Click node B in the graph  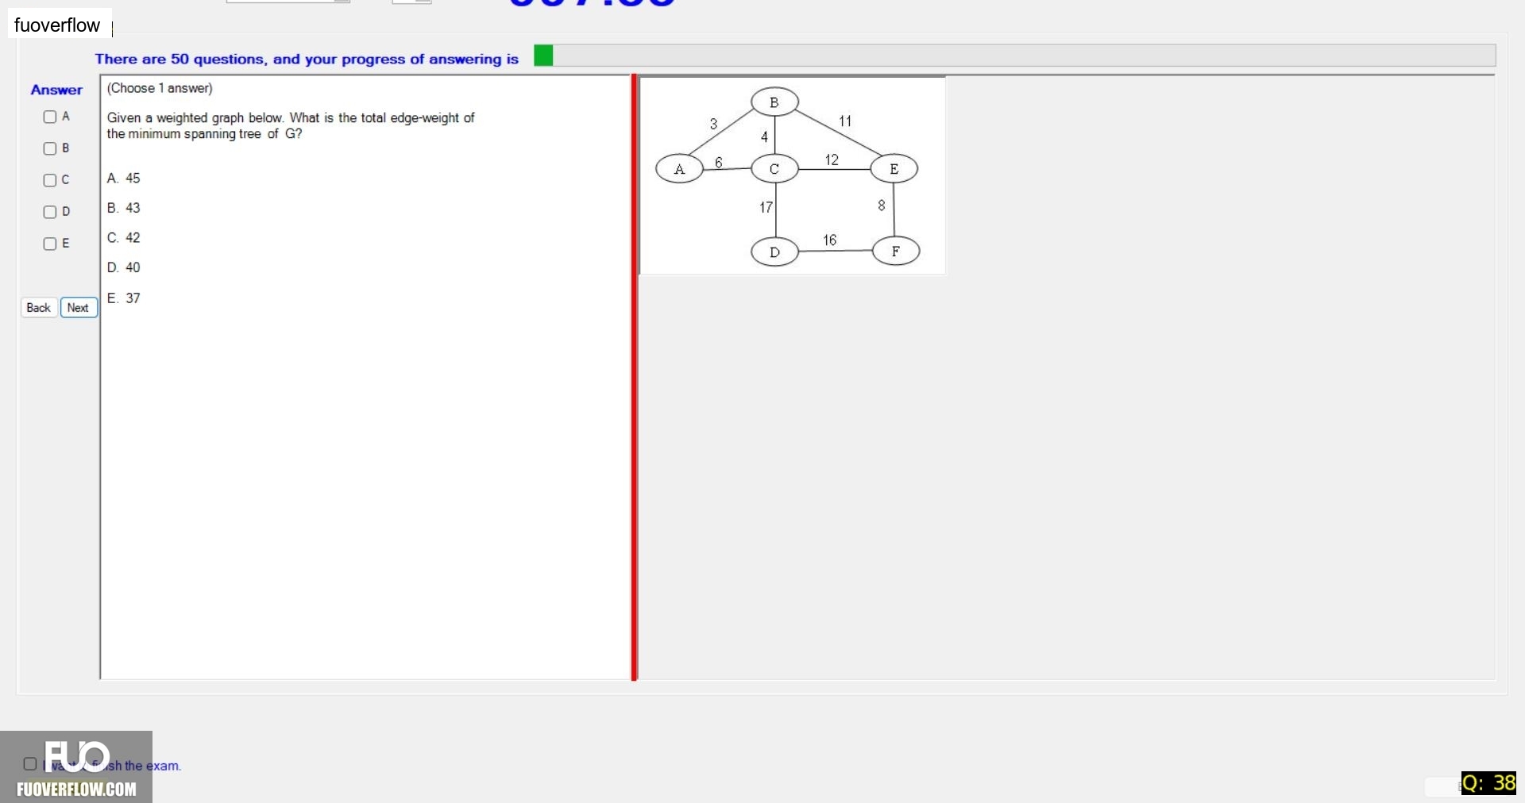click(x=774, y=102)
